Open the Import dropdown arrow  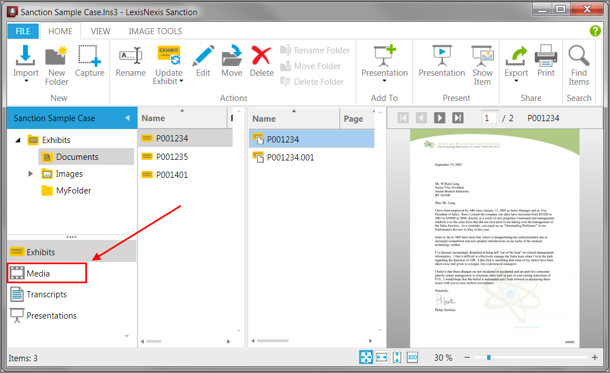[x=26, y=81]
